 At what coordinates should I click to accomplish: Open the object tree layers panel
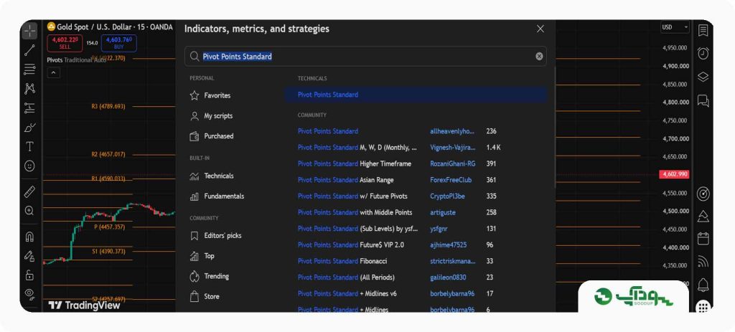tap(703, 77)
